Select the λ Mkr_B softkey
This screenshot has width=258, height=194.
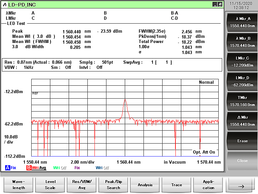[243, 42]
